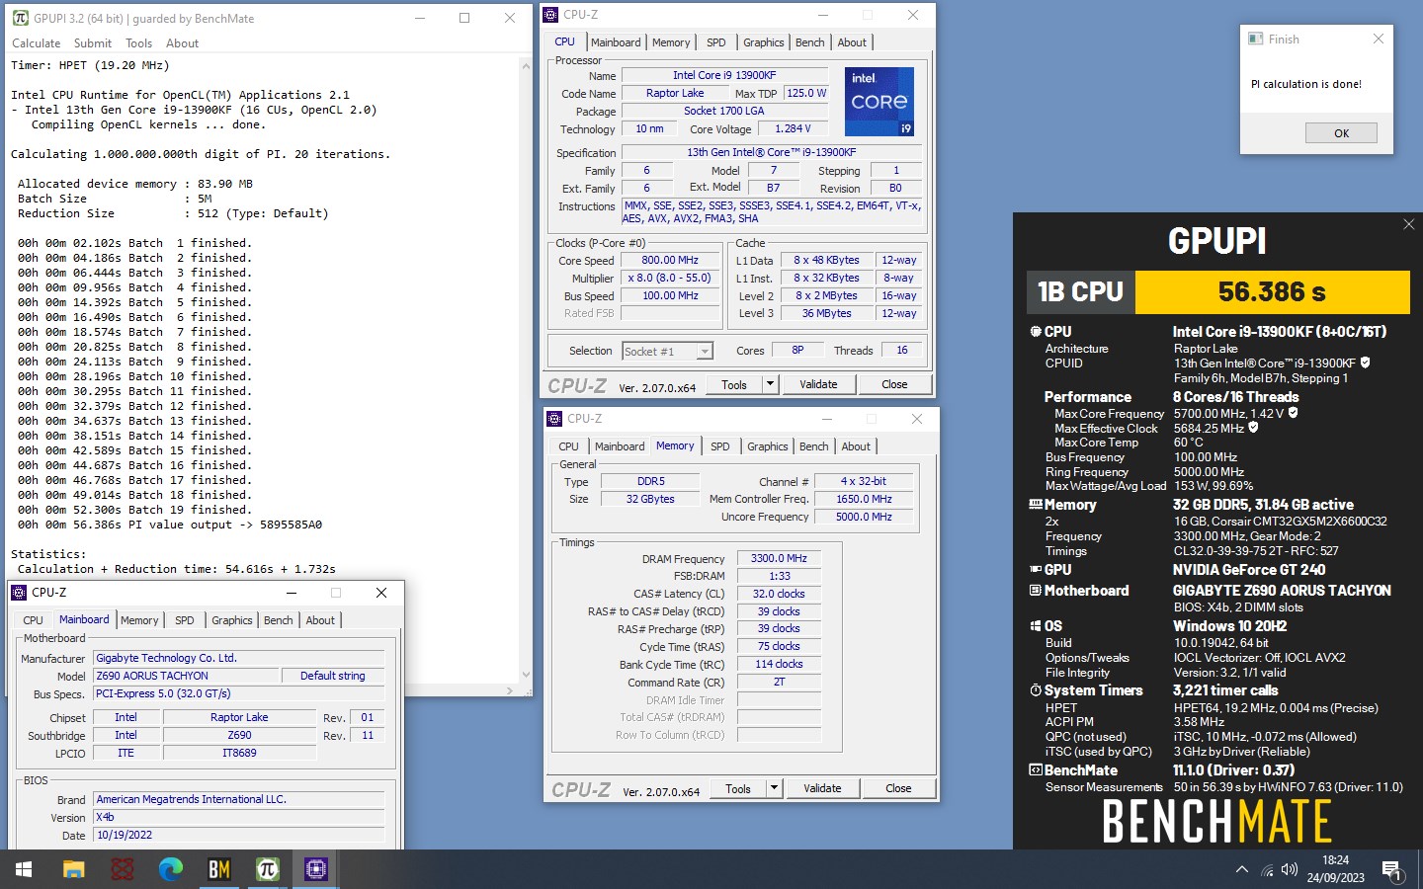The width and height of the screenshot is (1423, 889).
Task: Click Validate in top CPU-Z window
Action: pyautogui.click(x=818, y=384)
